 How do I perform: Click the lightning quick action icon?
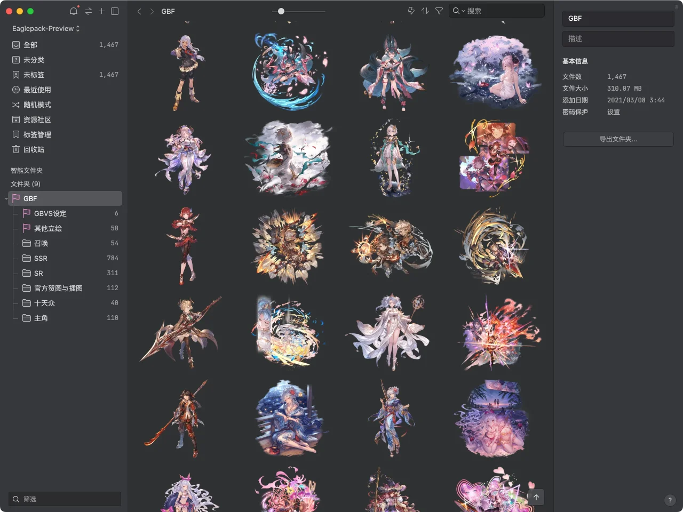411,11
